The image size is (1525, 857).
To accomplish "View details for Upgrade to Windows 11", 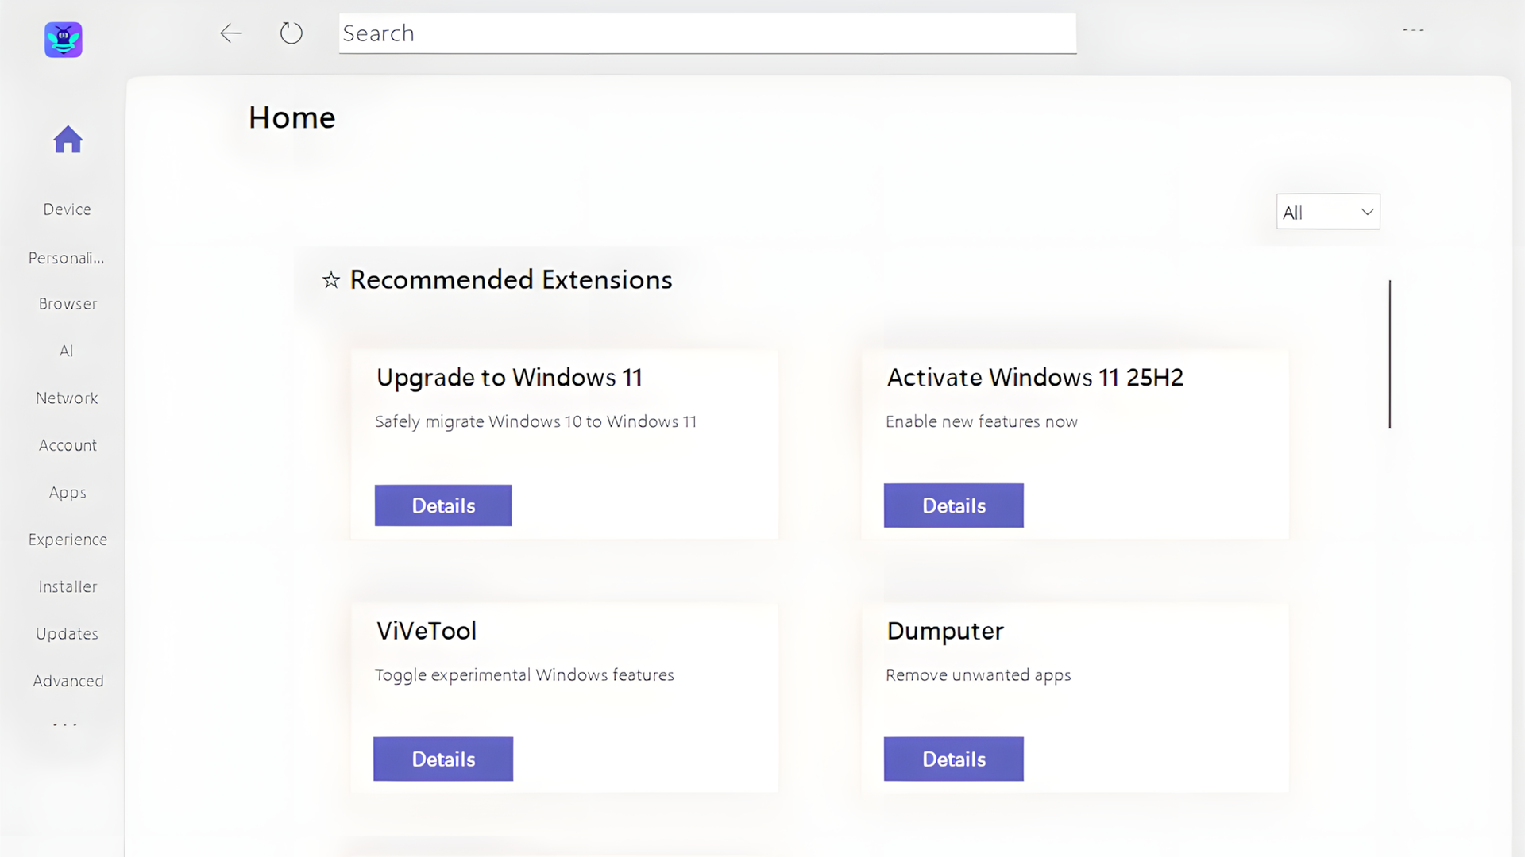I will (x=442, y=505).
